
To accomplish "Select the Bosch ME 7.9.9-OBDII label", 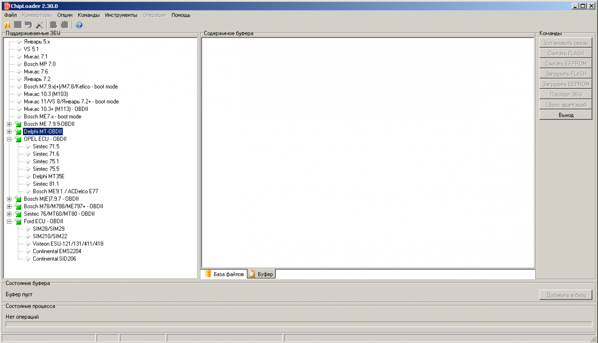I will click(x=49, y=124).
